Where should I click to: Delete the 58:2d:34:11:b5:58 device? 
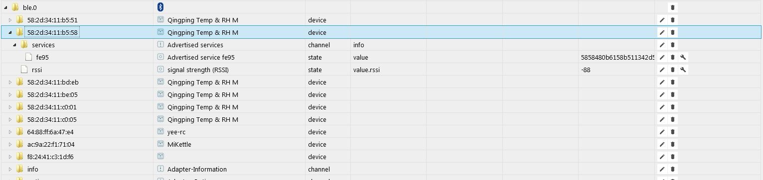[672, 32]
